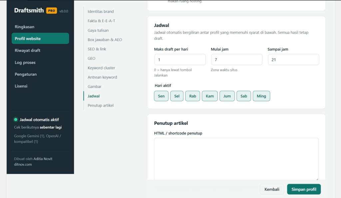Select Profil website in the sidebar
This screenshot has width=341, height=198.
pyautogui.click(x=40, y=39)
